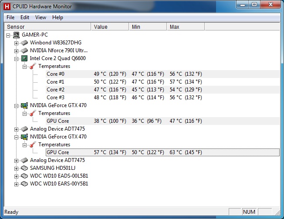Viewport: 284px width, 219px height.
Task: Expand the SAMSUNG HD501LJ node
Action: pyautogui.click(x=16, y=168)
